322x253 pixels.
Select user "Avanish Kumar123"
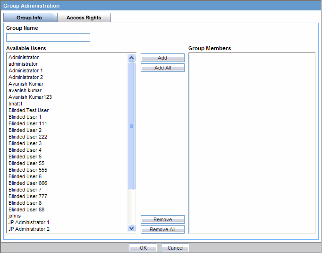pos(30,97)
